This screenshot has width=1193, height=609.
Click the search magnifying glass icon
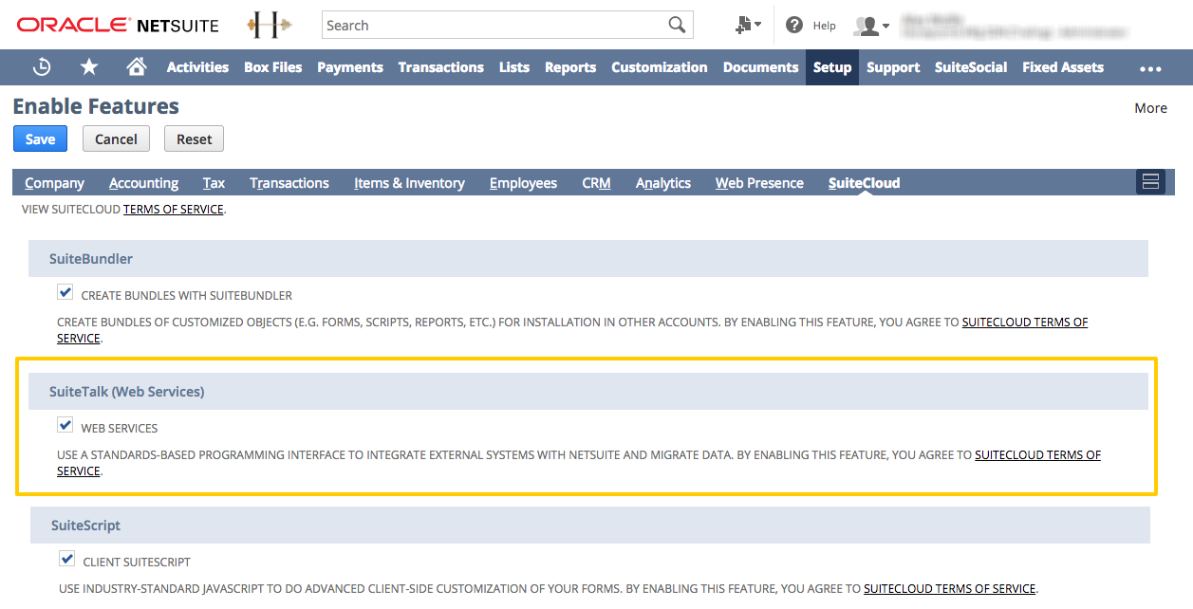(x=677, y=26)
